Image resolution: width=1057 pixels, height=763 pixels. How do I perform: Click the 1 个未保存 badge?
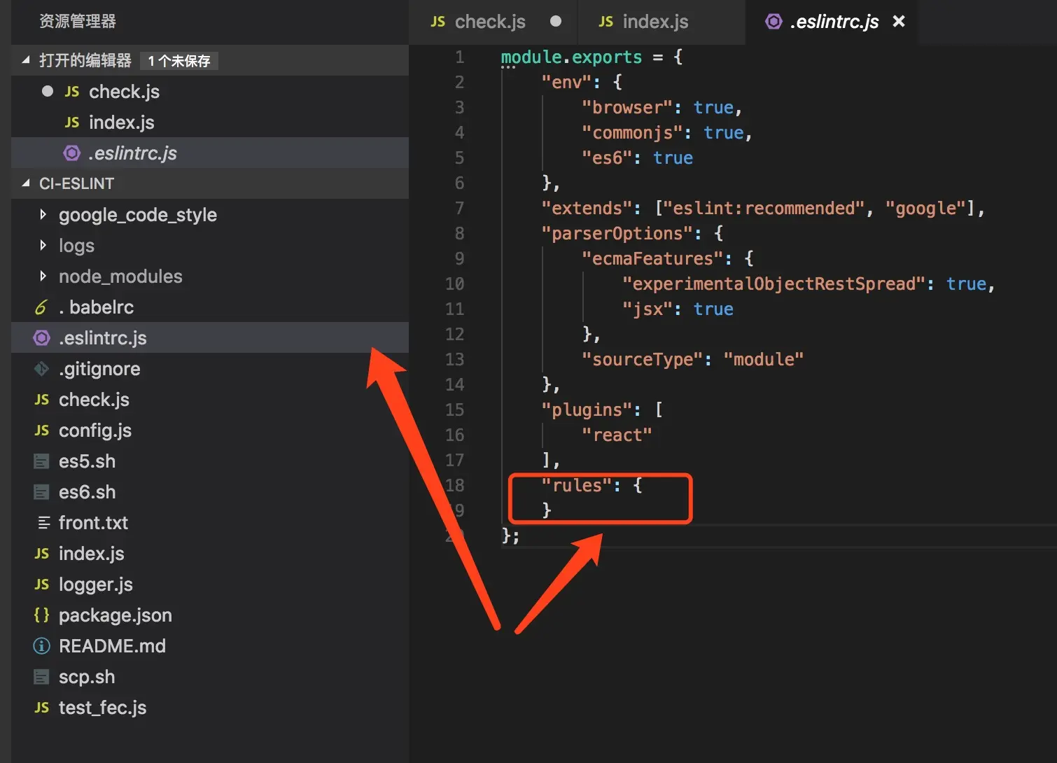click(179, 61)
